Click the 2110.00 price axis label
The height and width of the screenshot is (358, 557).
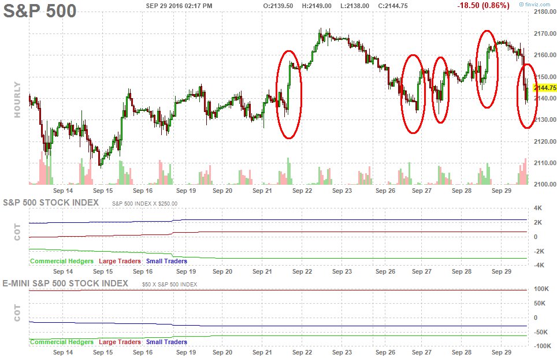point(545,163)
